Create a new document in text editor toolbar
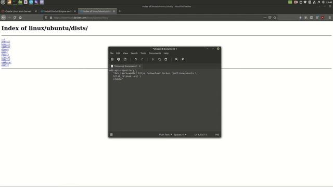Screen dimensions: 333x187 click(x=112, y=59)
